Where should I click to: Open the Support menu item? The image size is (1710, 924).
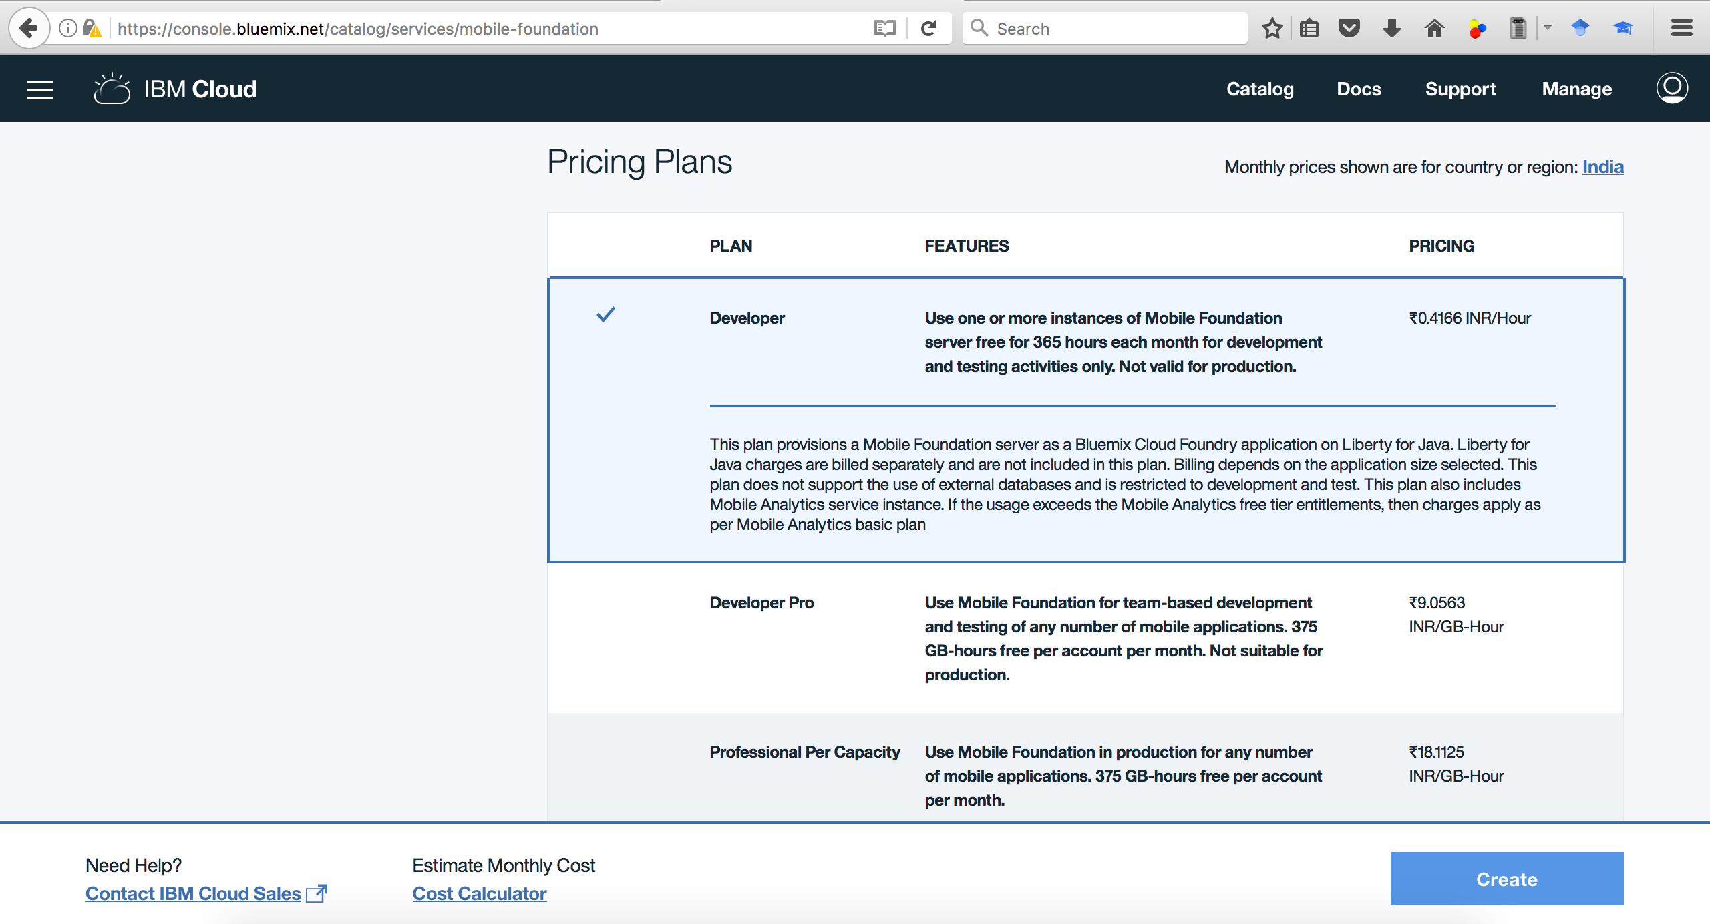[x=1460, y=89]
